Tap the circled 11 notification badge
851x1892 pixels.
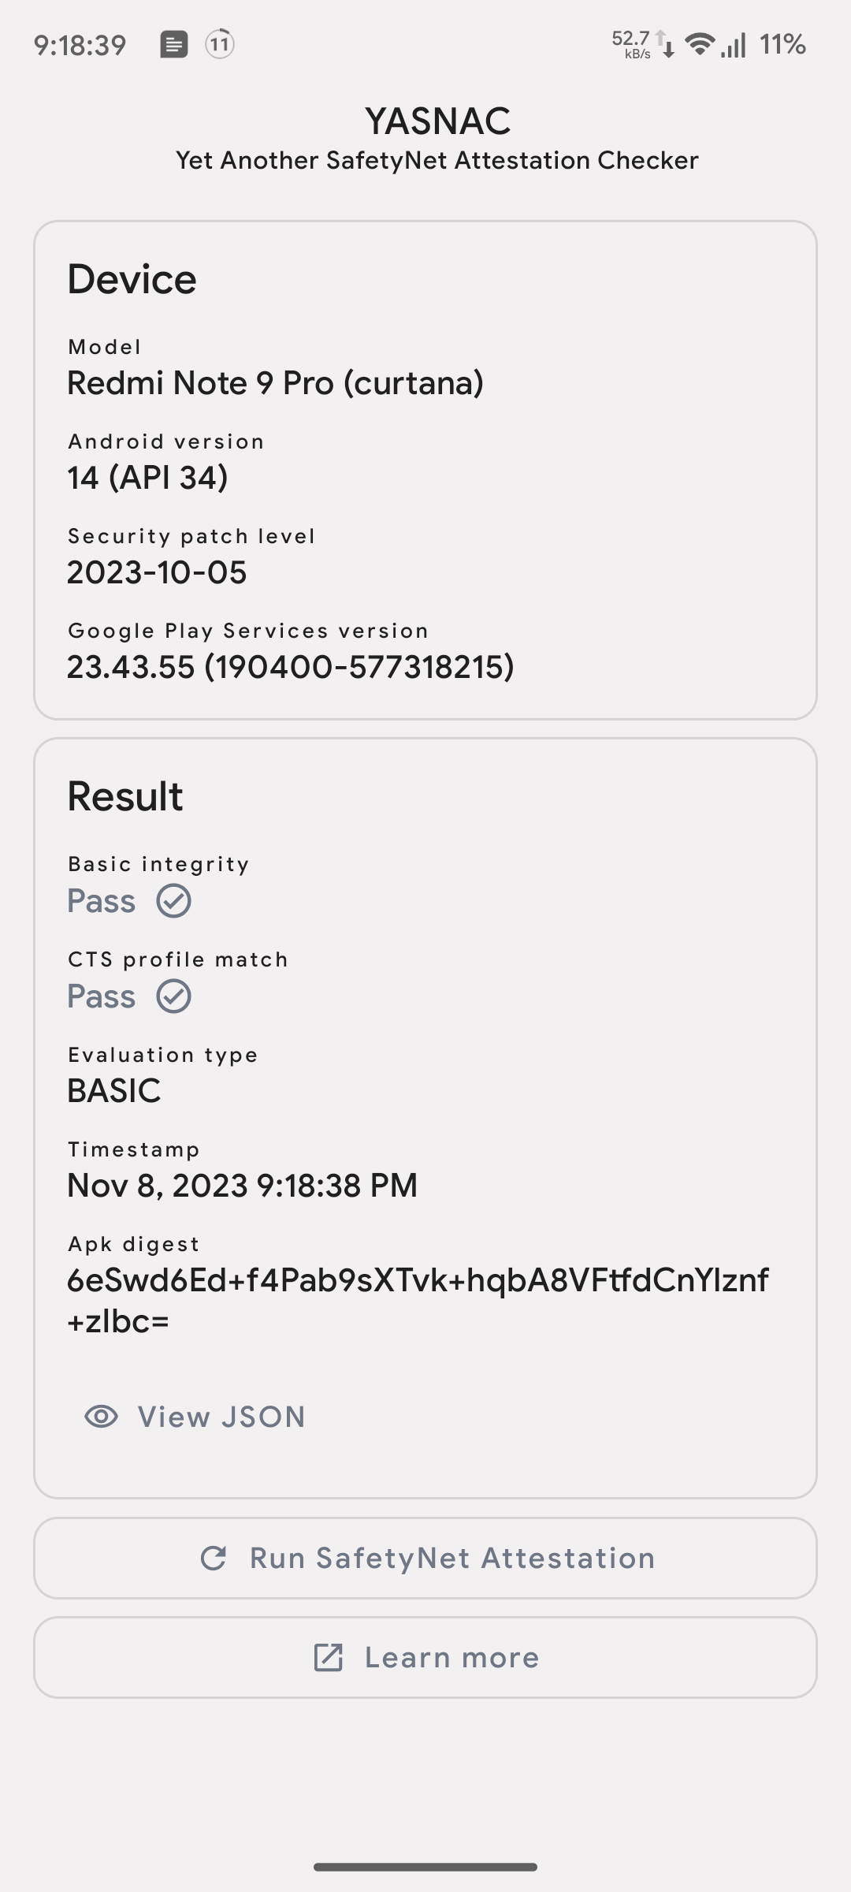(218, 44)
